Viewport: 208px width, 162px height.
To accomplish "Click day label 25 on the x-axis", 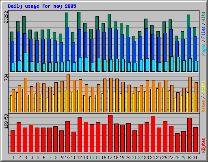I will pos(158,158).
